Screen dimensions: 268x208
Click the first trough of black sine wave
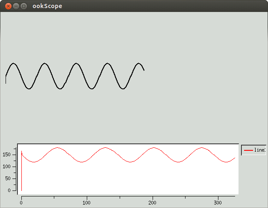click(29, 88)
